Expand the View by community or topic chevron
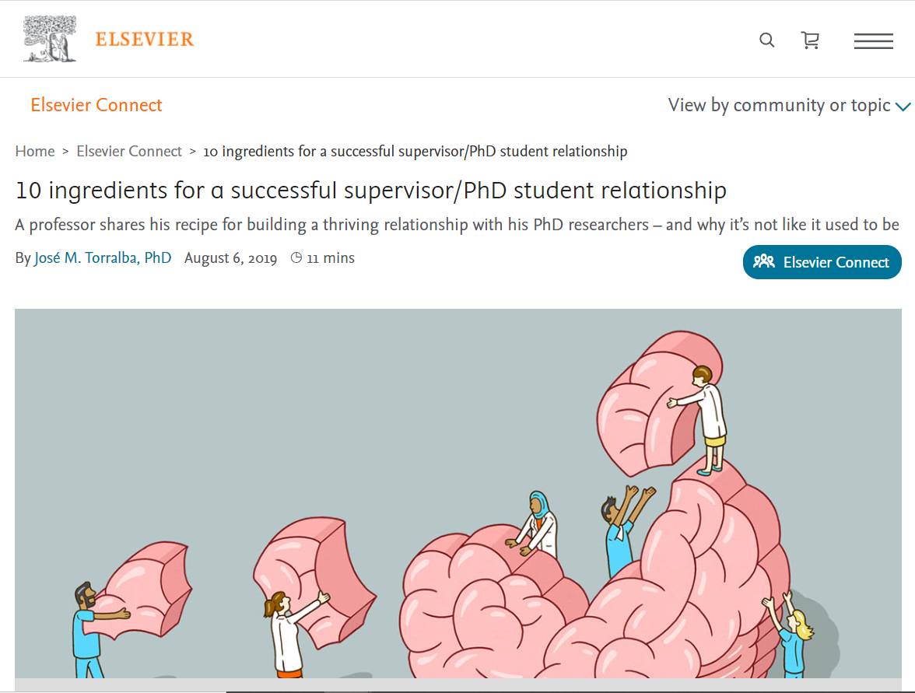Image resolution: width=915 pixels, height=693 pixels. (x=903, y=107)
